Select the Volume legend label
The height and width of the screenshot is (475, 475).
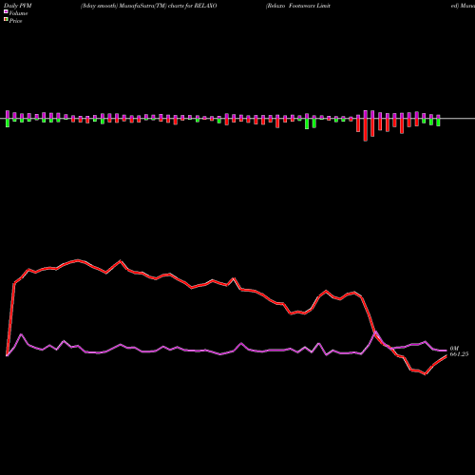pyautogui.click(x=18, y=13)
